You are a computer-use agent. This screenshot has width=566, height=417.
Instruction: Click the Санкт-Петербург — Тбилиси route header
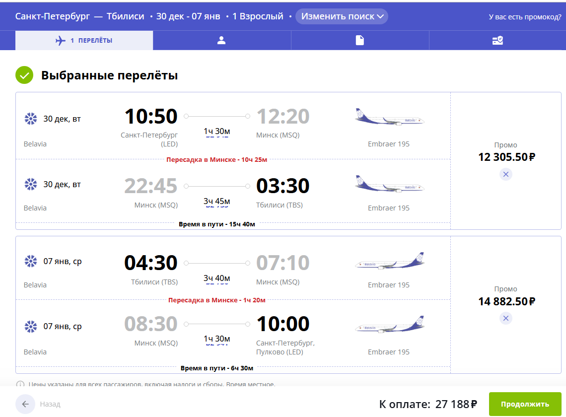click(80, 16)
